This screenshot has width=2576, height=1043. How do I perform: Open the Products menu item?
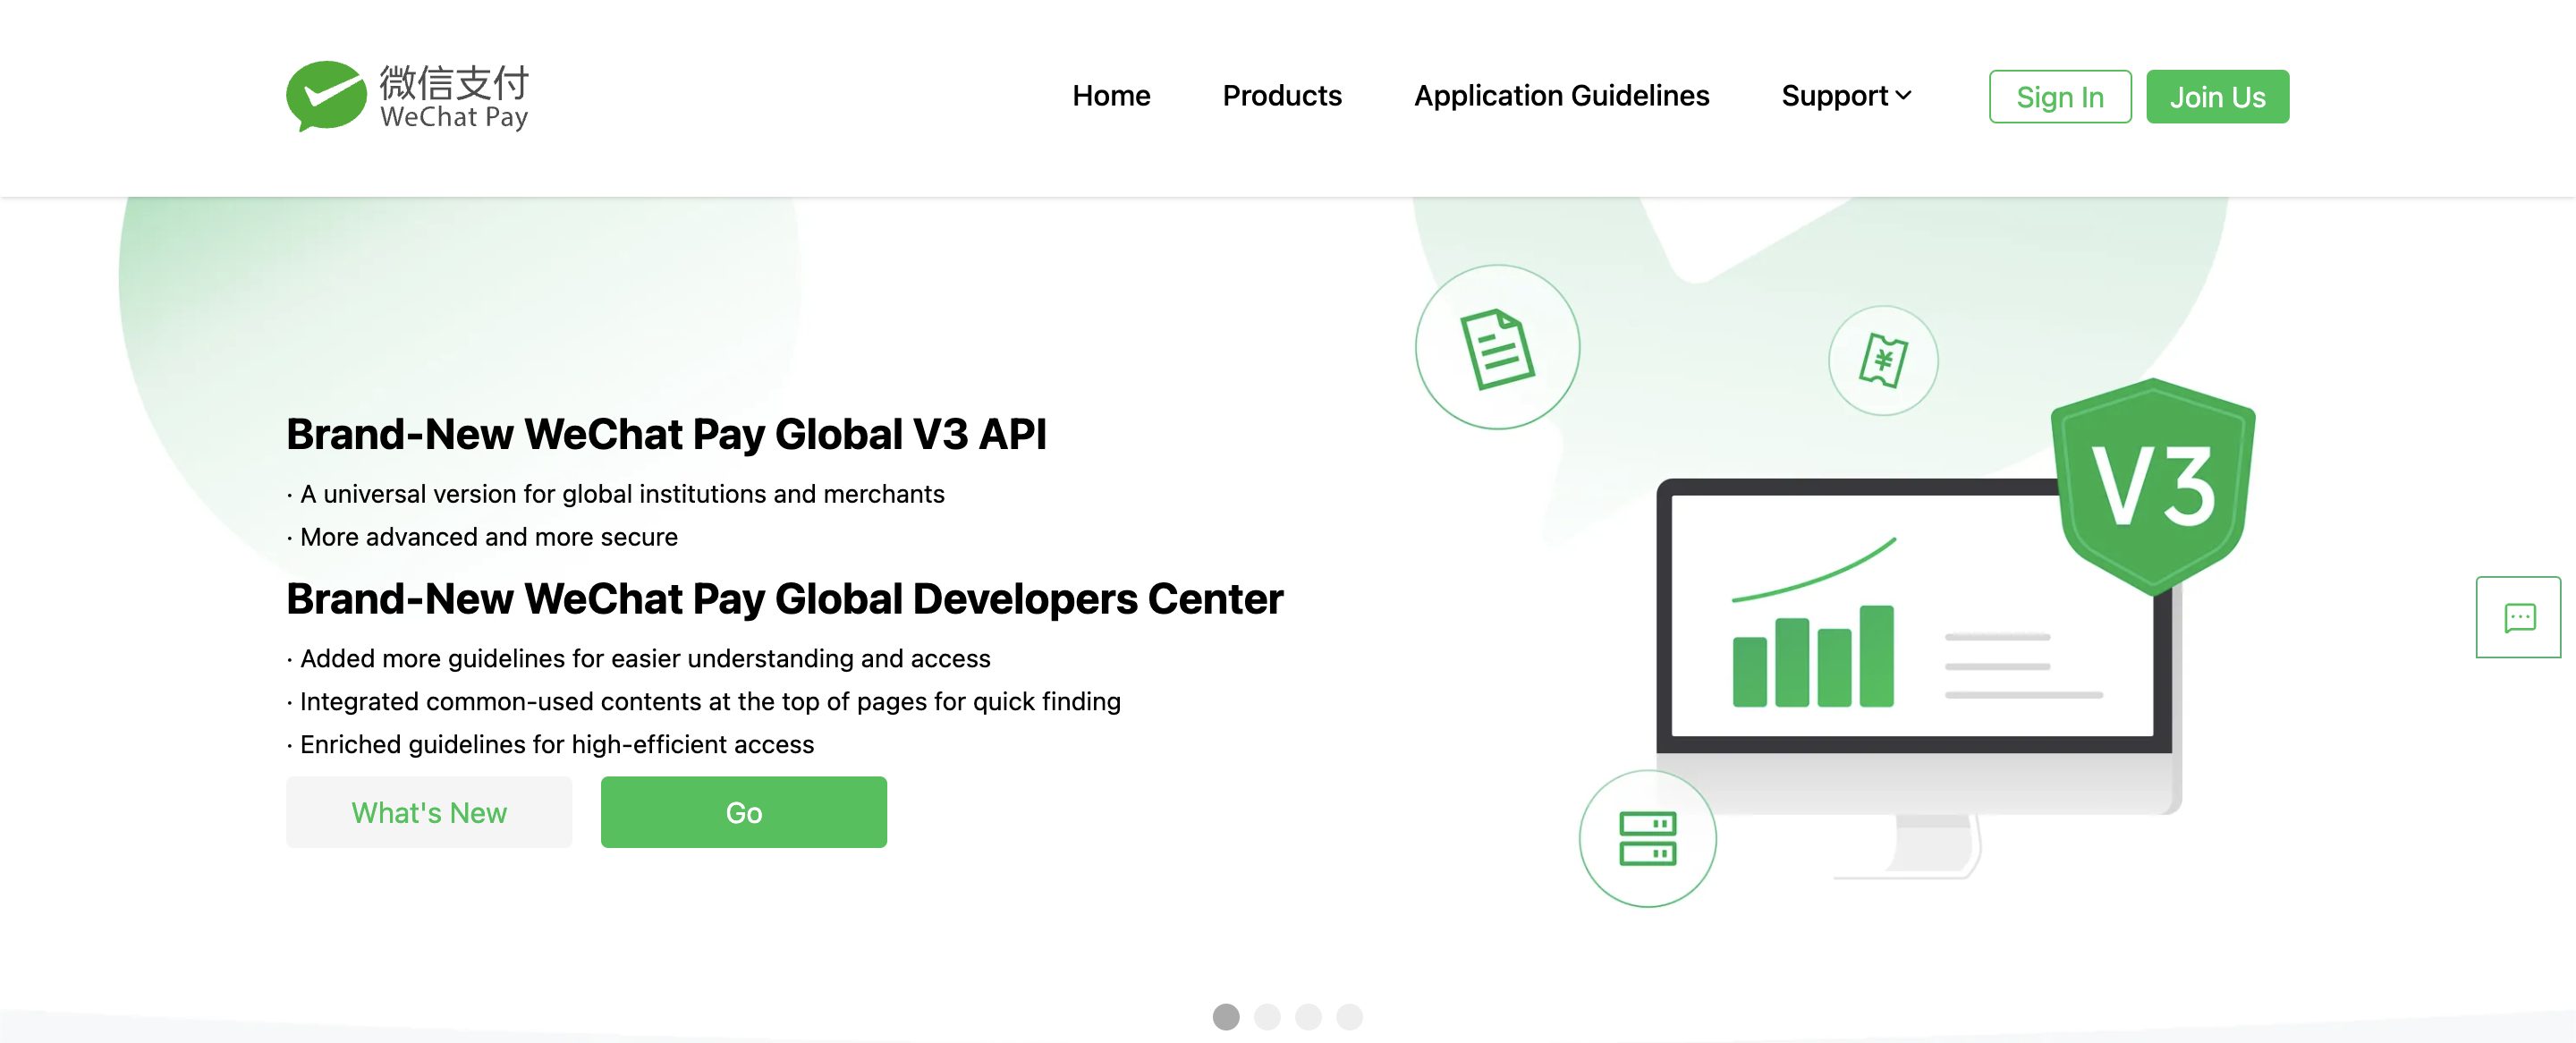tap(1282, 96)
